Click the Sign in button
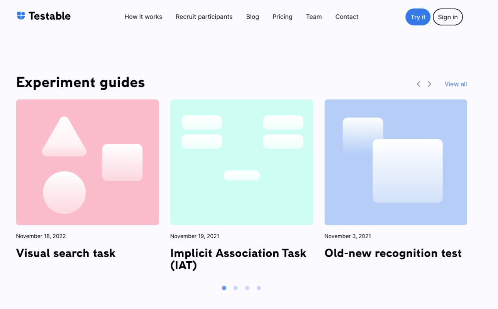Viewport: 498px width, 309px height. point(448,17)
